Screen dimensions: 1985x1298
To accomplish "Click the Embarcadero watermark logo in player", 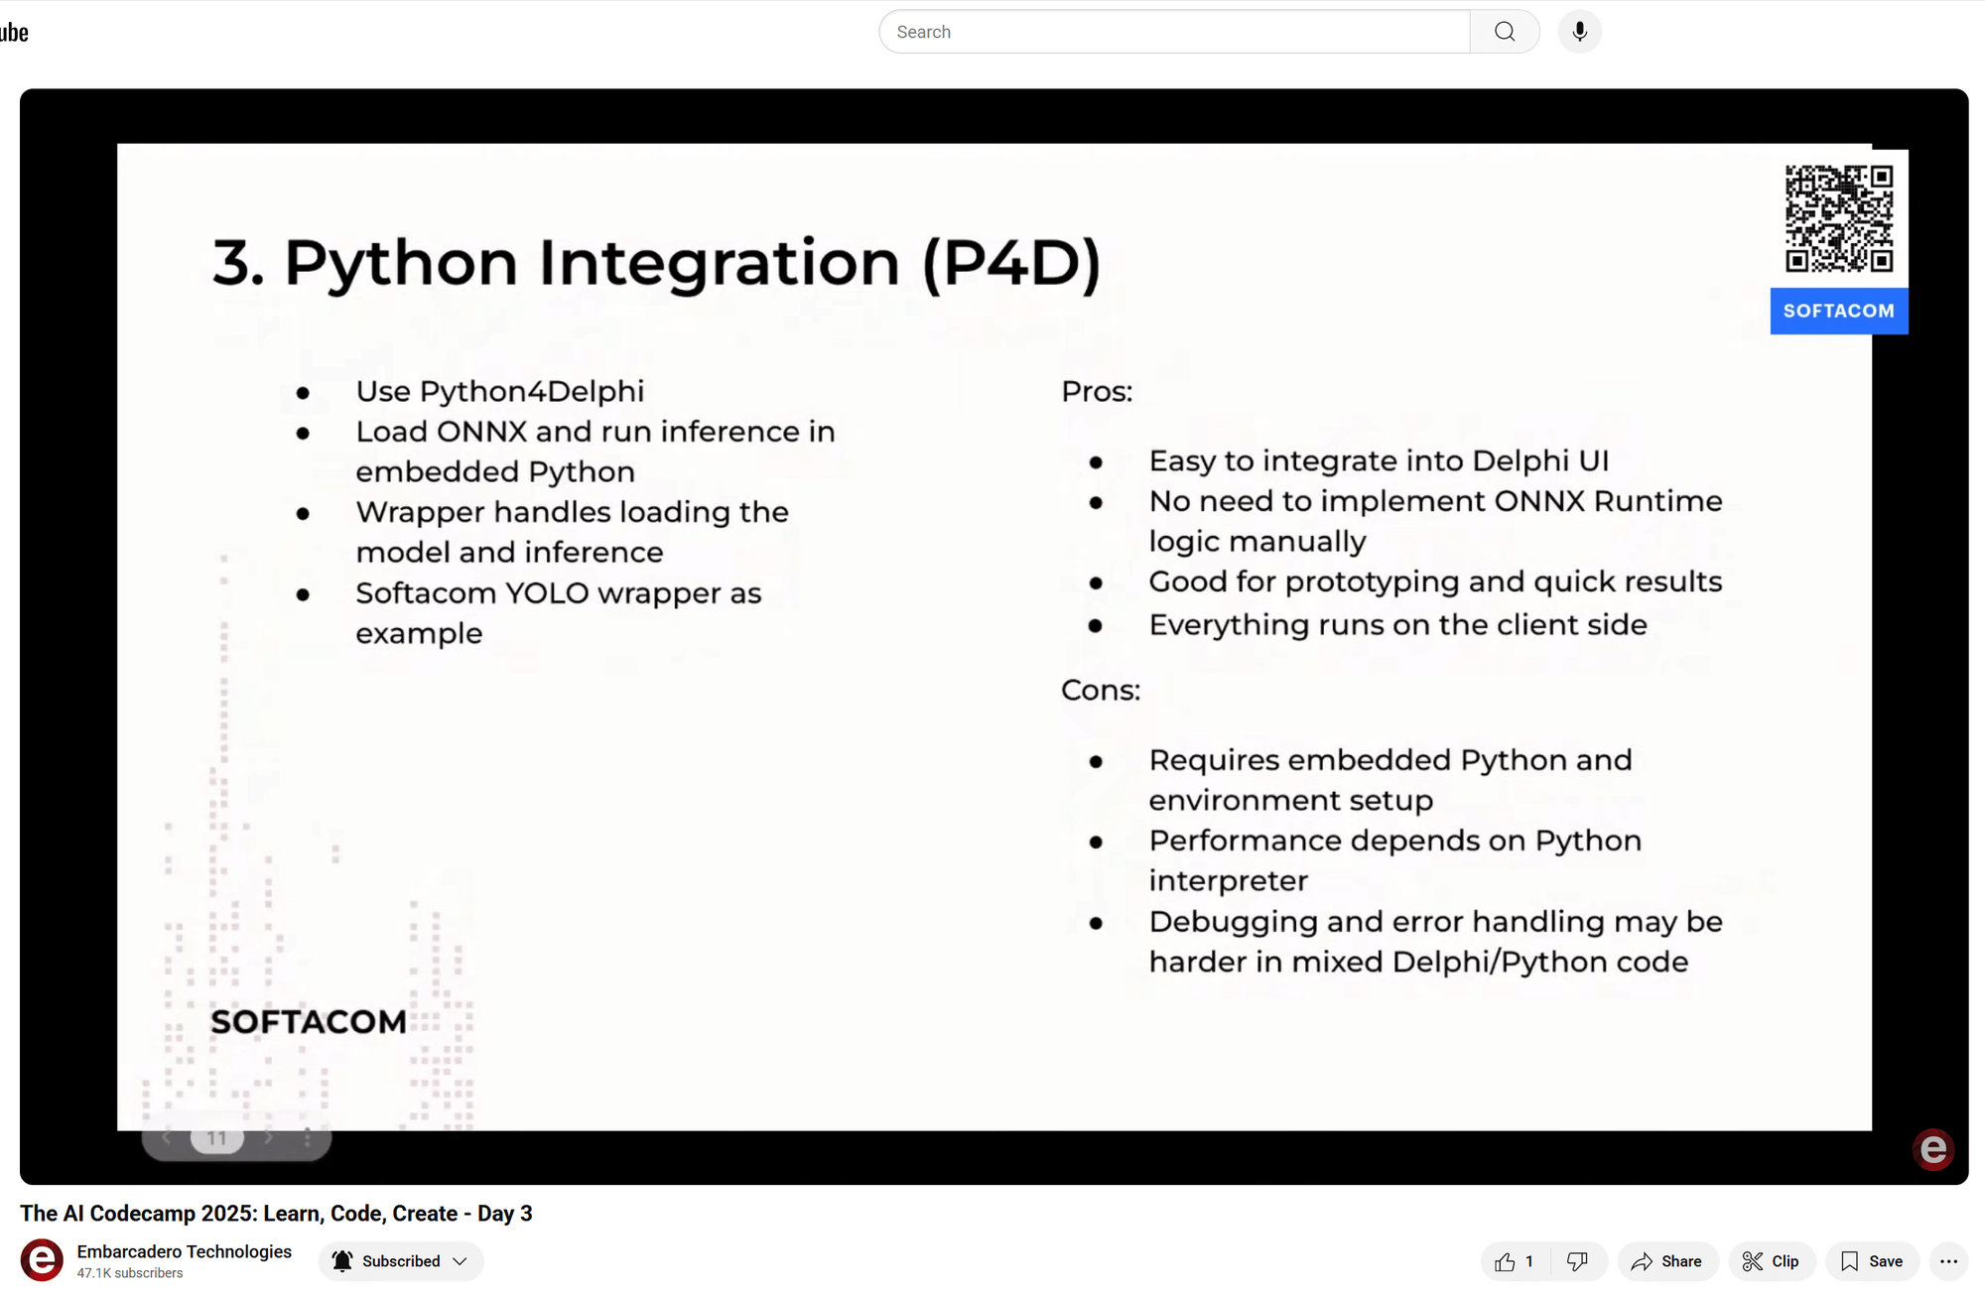I will pyautogui.click(x=1932, y=1149).
